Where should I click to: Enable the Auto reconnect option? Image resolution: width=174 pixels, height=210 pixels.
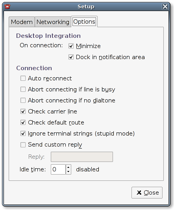click(23, 78)
